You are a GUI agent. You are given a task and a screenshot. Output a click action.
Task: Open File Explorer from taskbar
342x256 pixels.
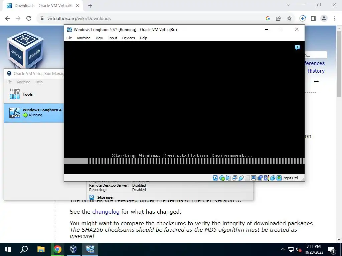(x=41, y=249)
